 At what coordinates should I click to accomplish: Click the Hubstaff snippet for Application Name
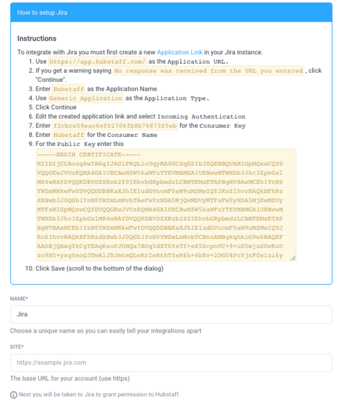coord(69,89)
